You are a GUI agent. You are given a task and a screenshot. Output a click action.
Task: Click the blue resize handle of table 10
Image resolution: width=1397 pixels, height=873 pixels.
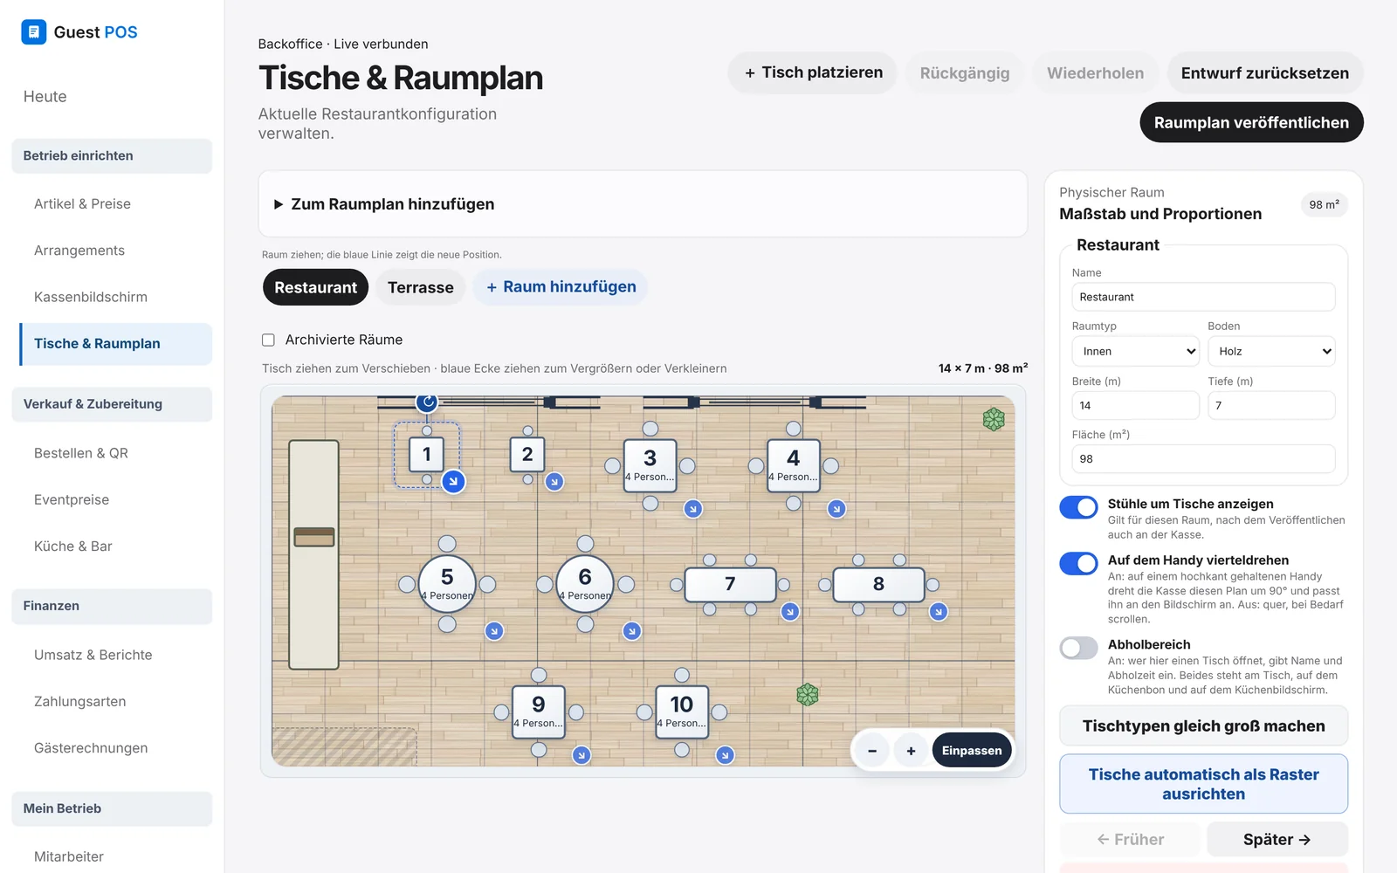[725, 755]
